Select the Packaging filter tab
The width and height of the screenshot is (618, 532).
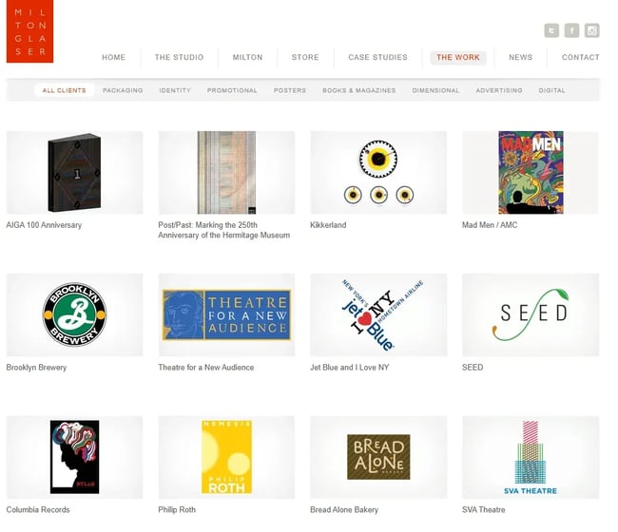[123, 90]
